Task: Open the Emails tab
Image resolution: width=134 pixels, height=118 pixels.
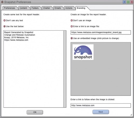Action: 58,8
